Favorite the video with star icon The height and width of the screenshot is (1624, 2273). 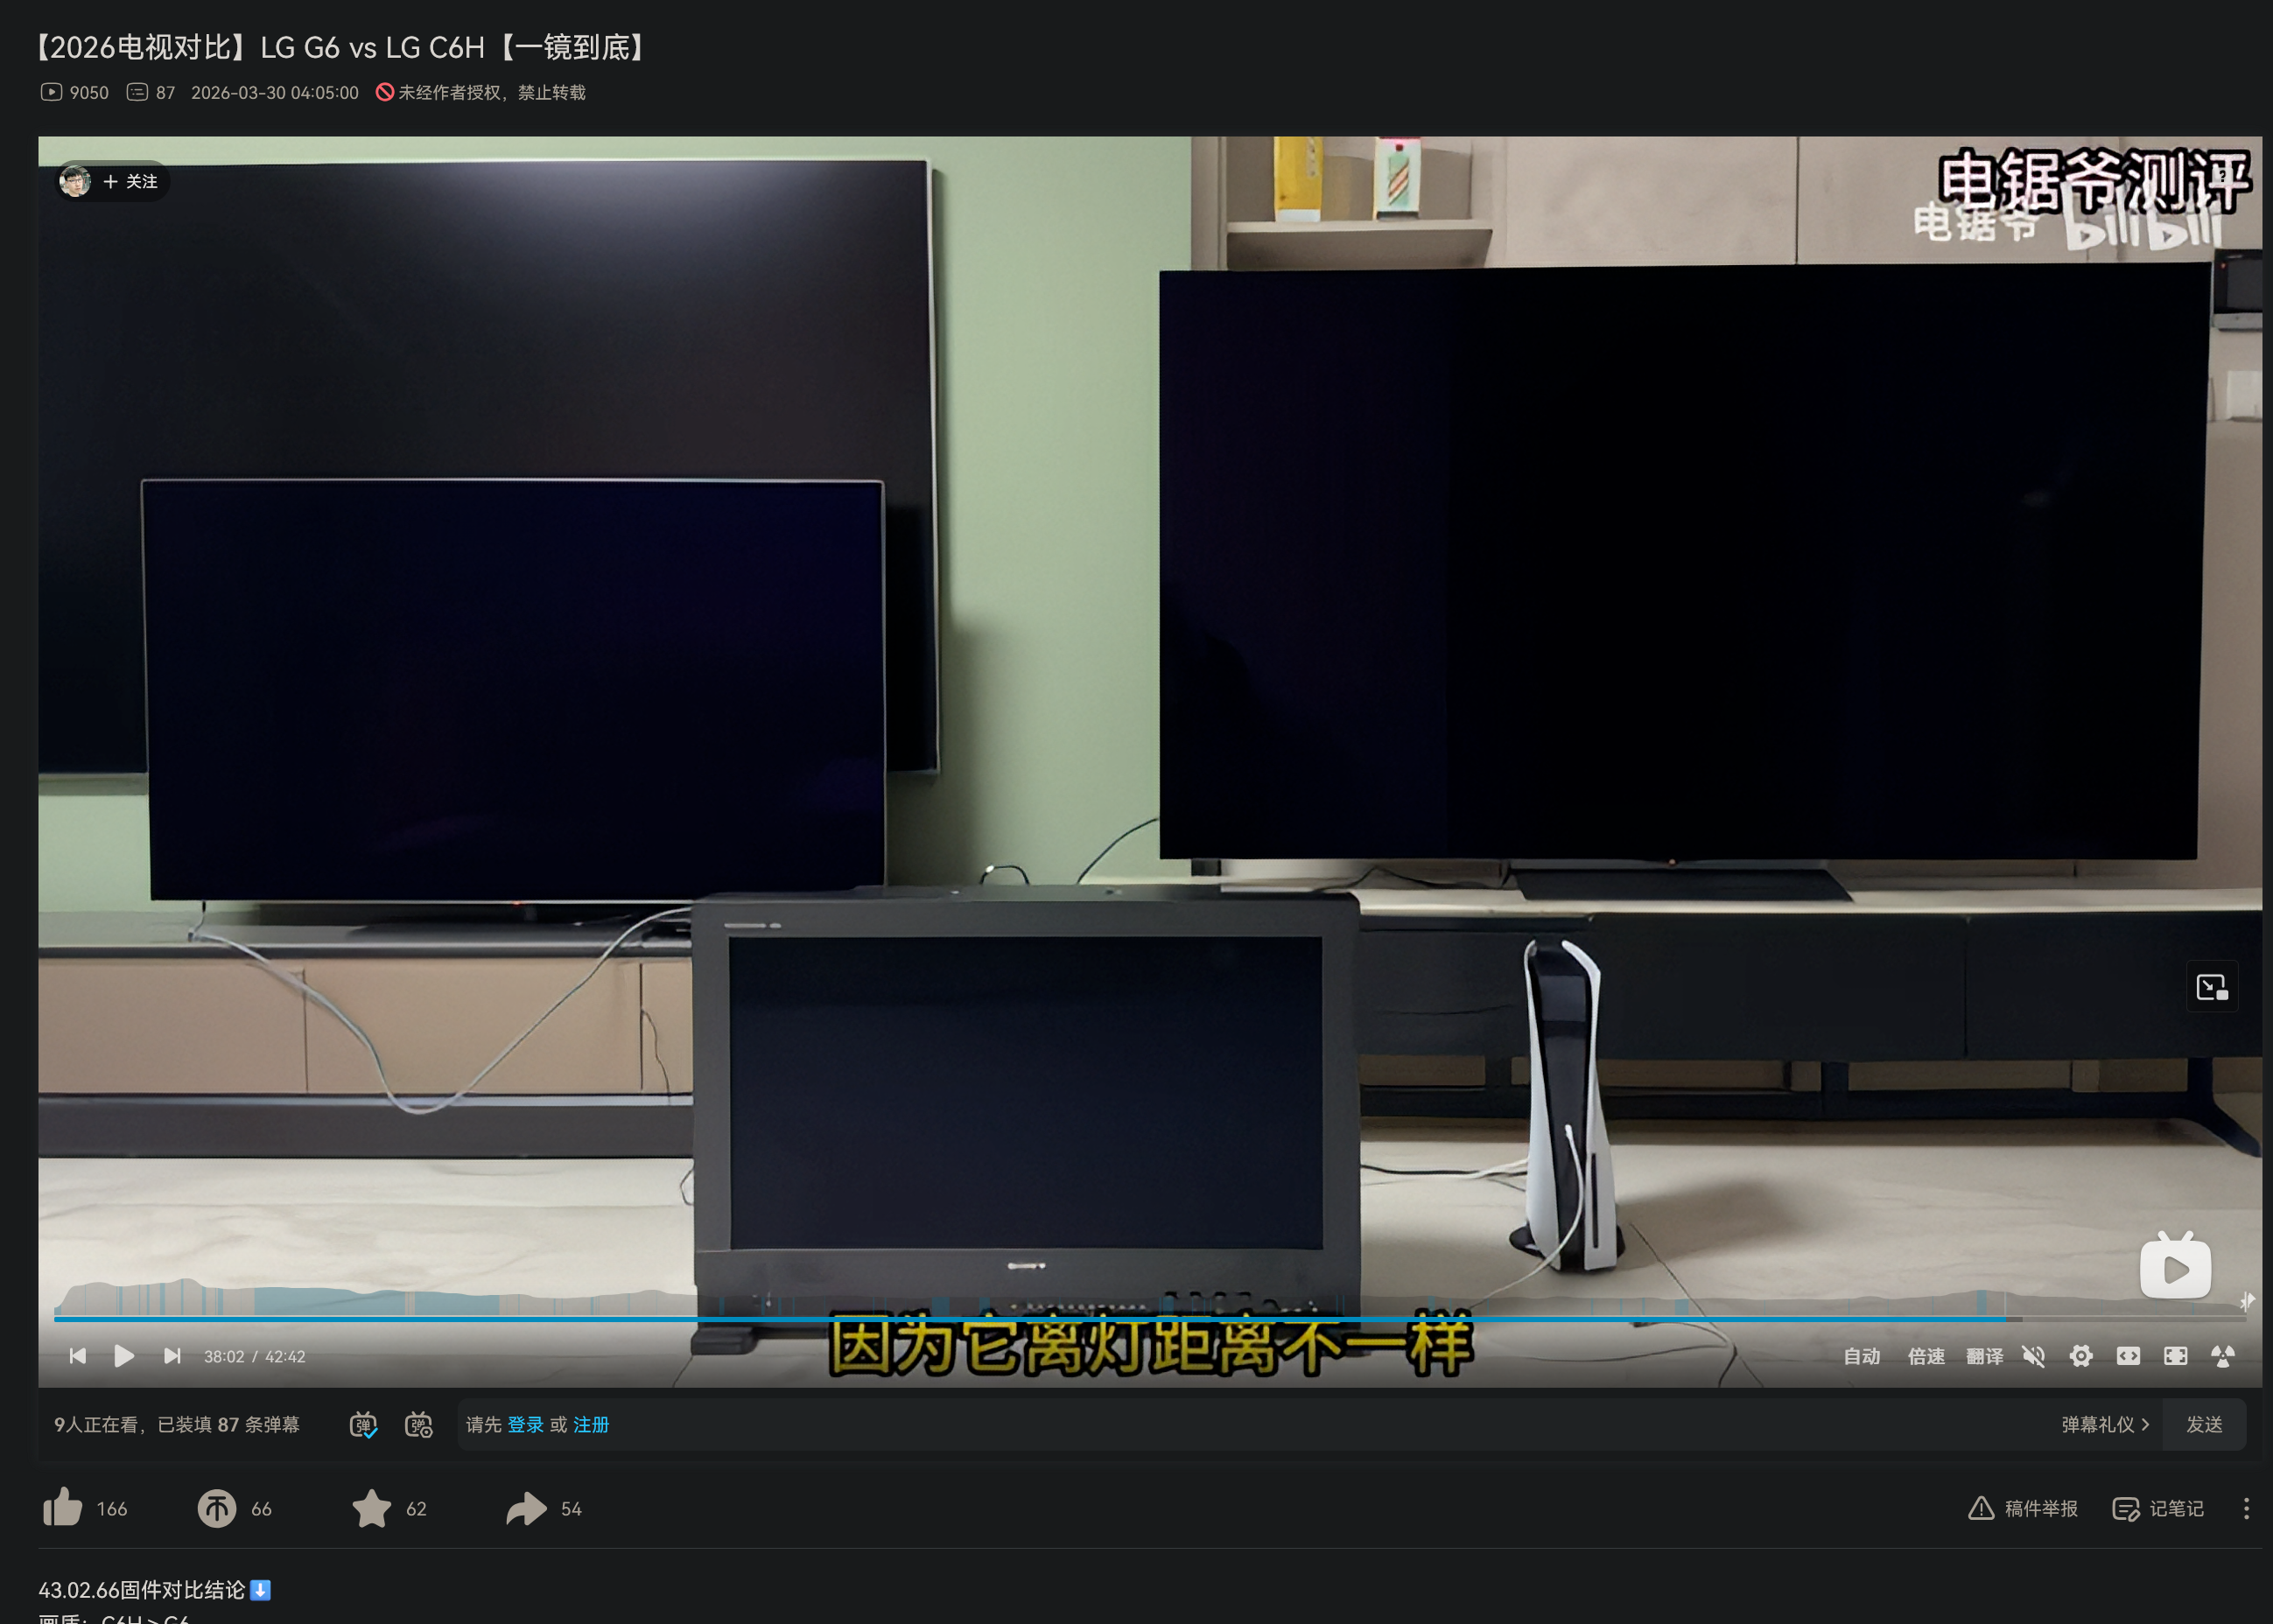click(x=372, y=1508)
